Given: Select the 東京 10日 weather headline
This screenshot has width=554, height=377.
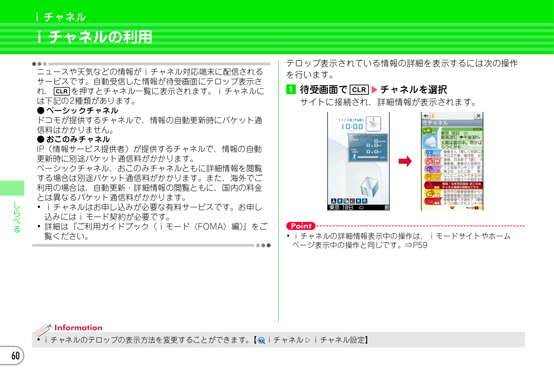Looking at the screenshot, I should click(x=454, y=133).
